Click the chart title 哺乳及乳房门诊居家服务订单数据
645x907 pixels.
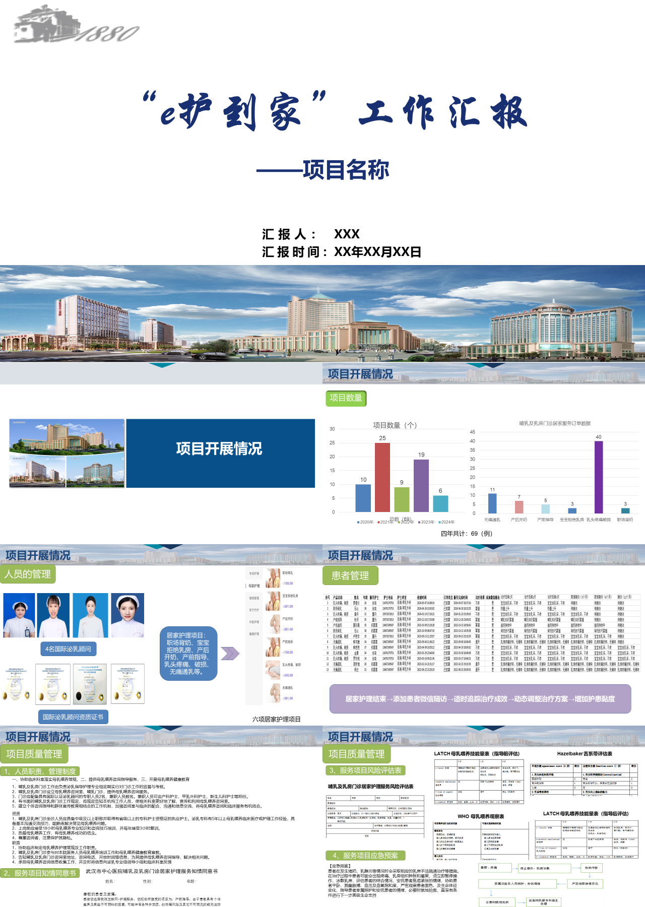(x=555, y=423)
